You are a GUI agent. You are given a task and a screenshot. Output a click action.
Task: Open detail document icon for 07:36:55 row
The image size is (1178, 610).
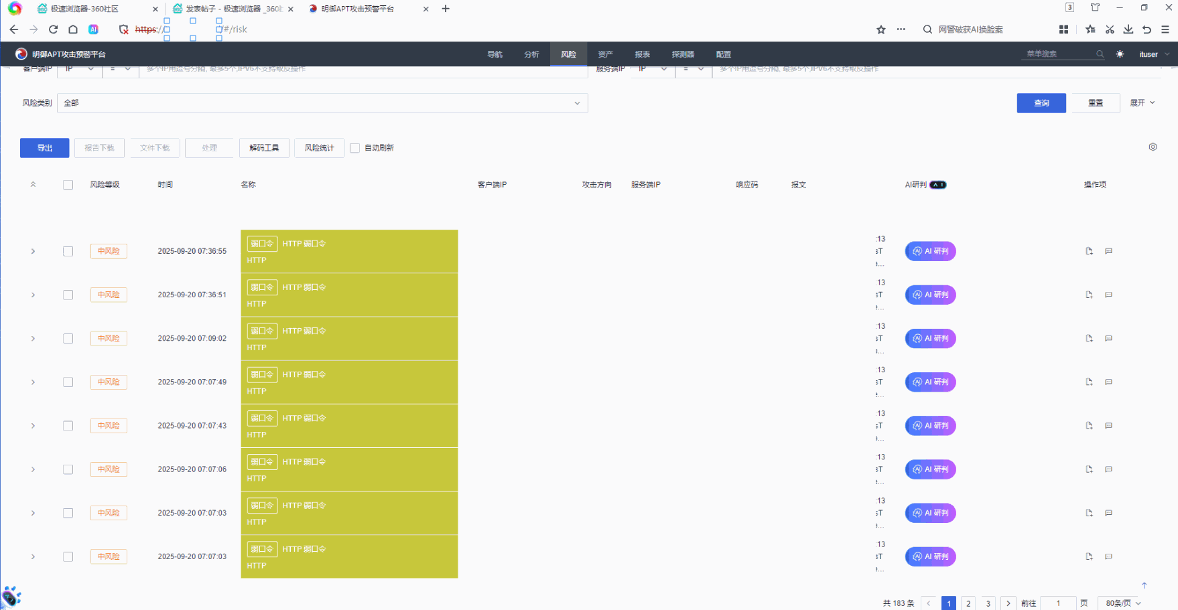1089,251
